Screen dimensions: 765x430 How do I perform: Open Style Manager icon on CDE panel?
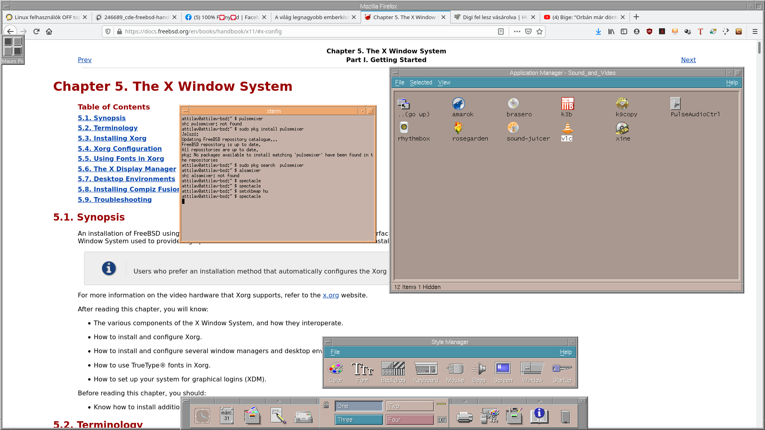(490, 416)
